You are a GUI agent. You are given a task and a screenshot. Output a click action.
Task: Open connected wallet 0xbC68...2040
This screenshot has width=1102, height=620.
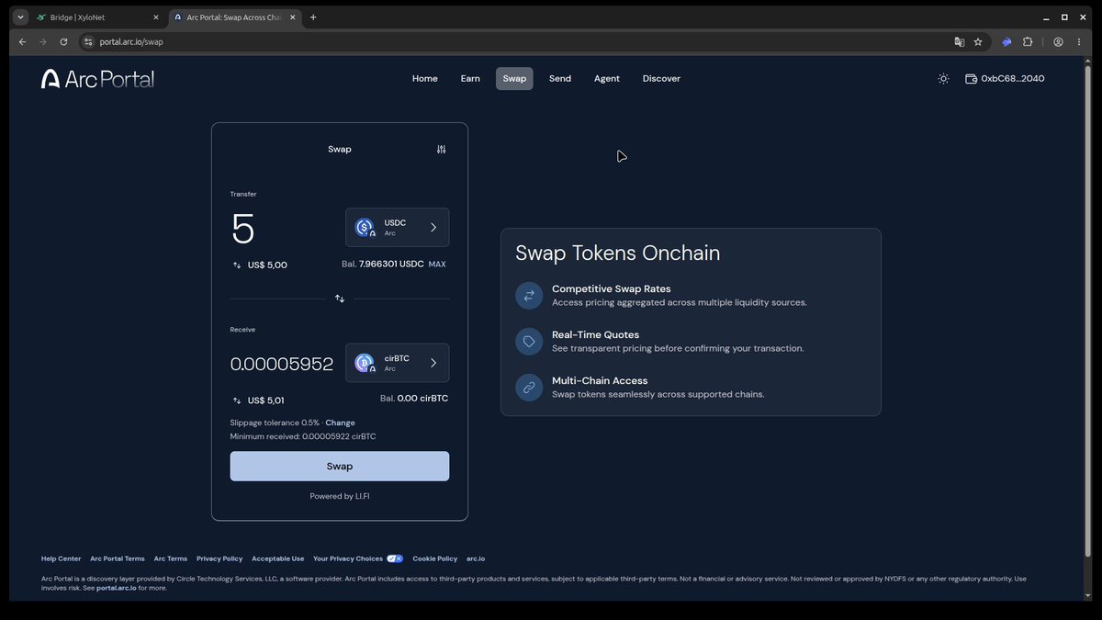point(1005,79)
